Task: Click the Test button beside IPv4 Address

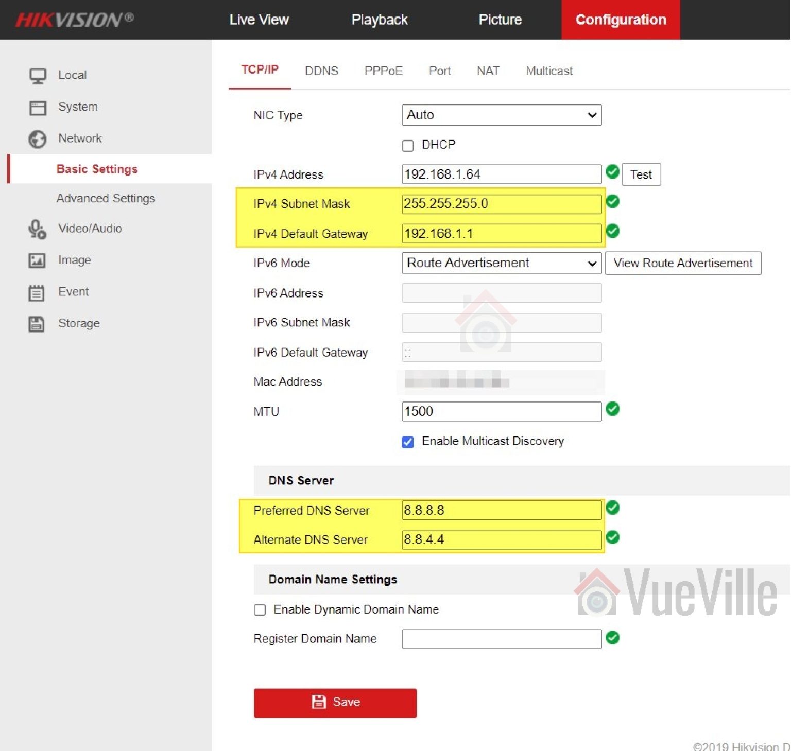Action: (641, 174)
